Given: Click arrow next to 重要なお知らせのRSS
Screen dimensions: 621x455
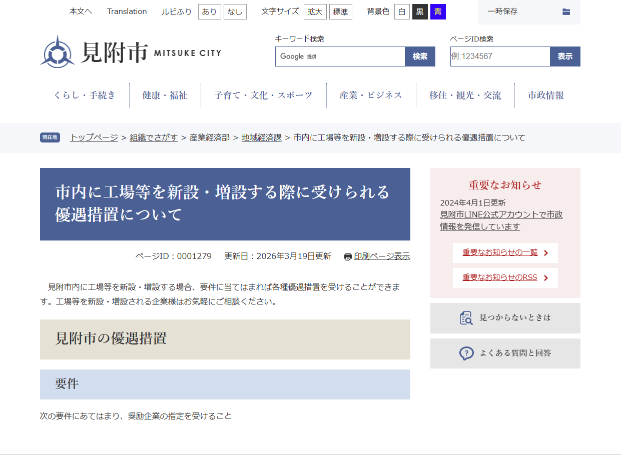Looking at the screenshot, I should (546, 278).
